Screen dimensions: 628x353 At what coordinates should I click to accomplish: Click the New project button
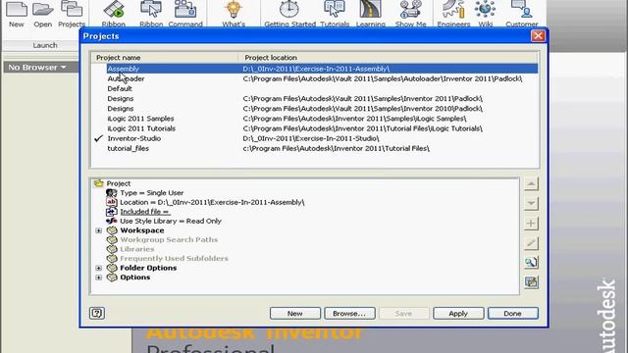[294, 314]
